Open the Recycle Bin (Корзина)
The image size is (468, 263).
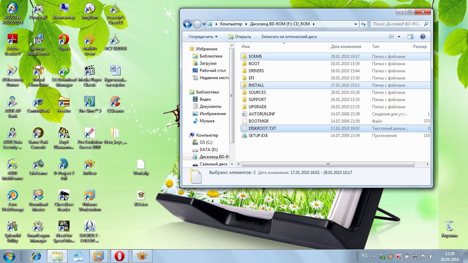[449, 228]
